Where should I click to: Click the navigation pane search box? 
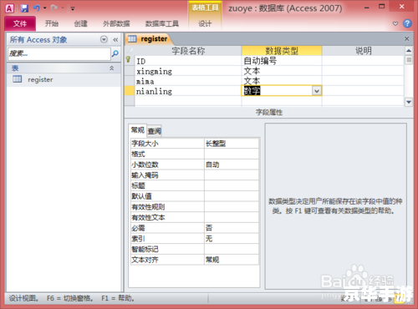[59, 53]
